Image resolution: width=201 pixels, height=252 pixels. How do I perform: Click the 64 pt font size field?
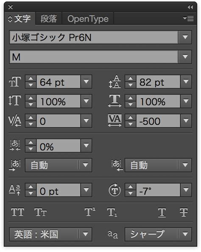(59, 82)
